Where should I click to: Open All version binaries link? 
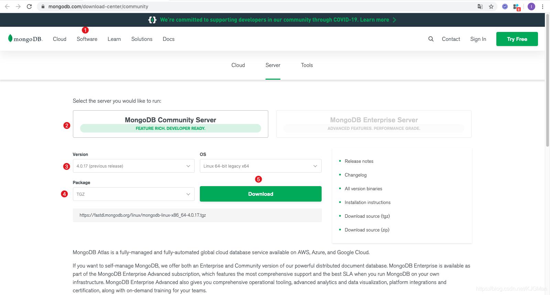point(364,189)
